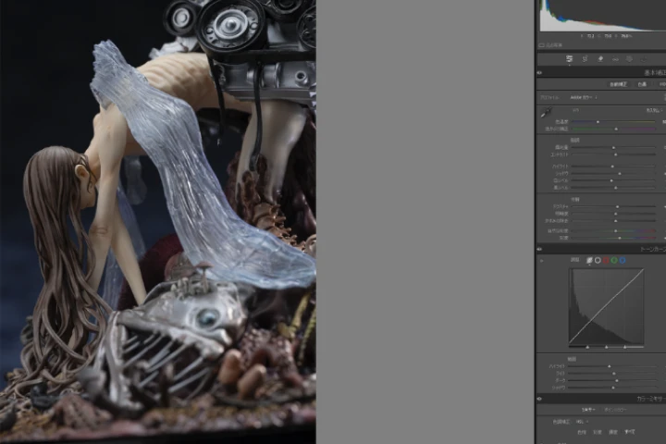Switch to the Mixer tab in Color Mixer
The width and height of the screenshot is (666, 444).
[x=588, y=410]
